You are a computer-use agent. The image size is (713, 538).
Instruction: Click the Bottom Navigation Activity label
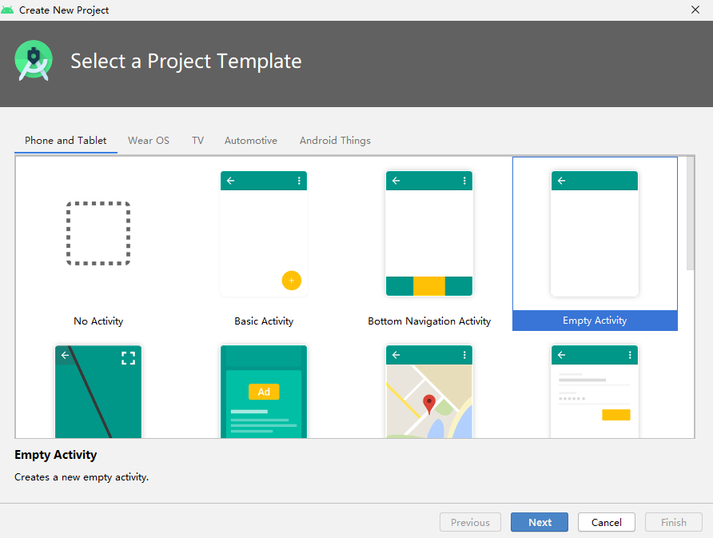tap(429, 321)
